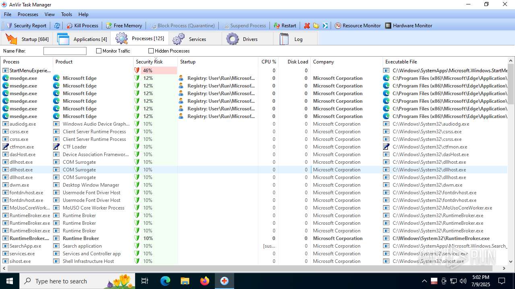
Task: Select the audiodg.exe process
Action: point(23,124)
